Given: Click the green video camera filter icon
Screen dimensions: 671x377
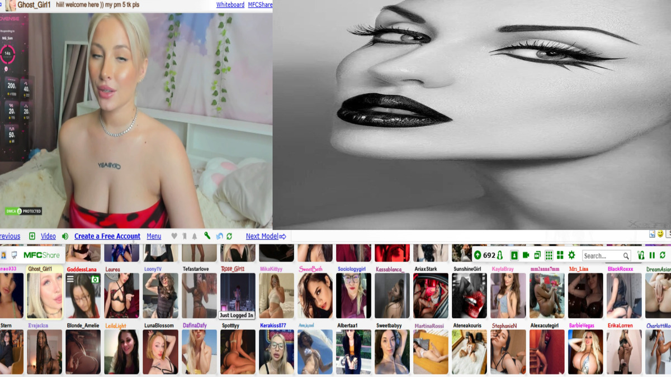Looking at the screenshot, I should 526,255.
